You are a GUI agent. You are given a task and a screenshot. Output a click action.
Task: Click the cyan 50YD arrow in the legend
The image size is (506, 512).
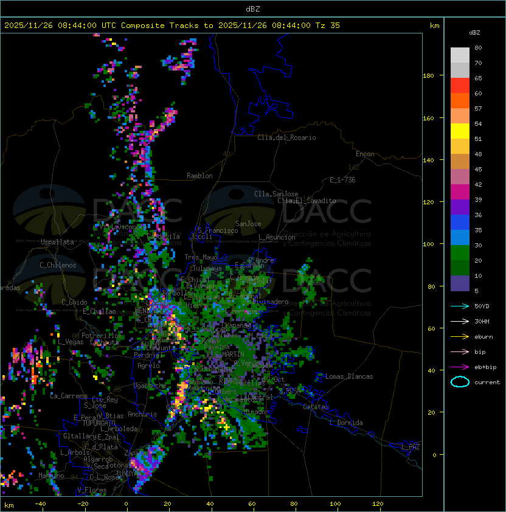click(460, 306)
